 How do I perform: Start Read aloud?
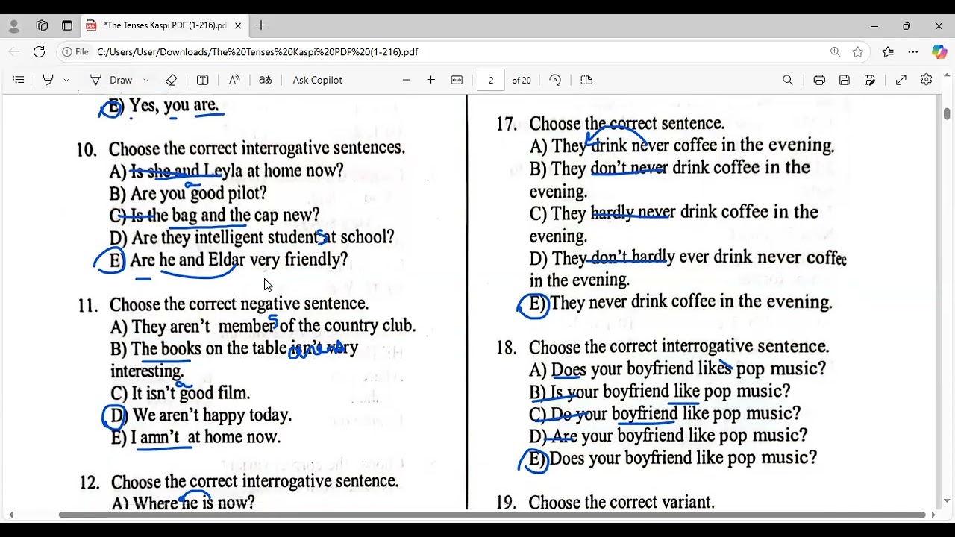tap(234, 80)
